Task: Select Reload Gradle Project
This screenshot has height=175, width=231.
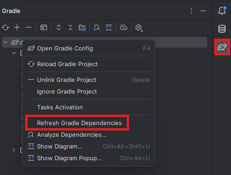Action: 89,64
